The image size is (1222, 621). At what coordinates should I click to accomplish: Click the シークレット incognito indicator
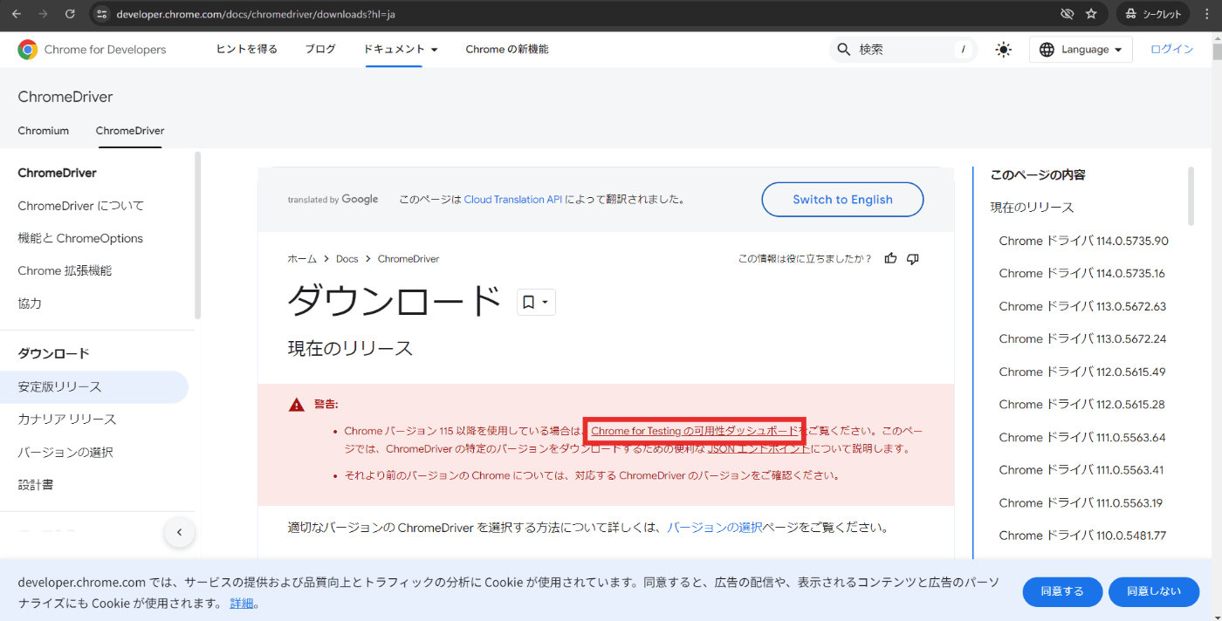(1152, 14)
